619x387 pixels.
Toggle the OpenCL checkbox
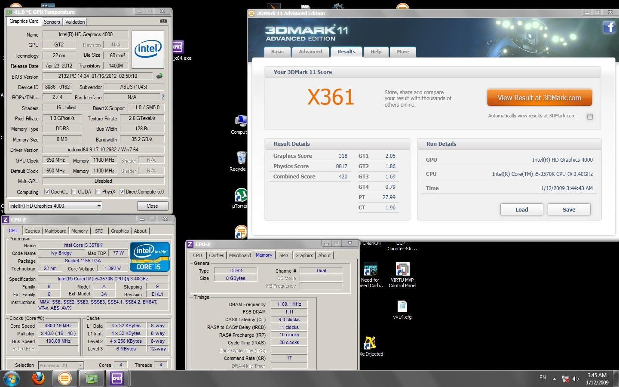47,192
